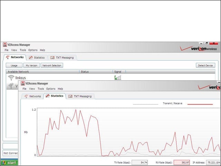221x166 pixels.
Task: Minimize the back VZAccess Manager window
Action: 201,43
